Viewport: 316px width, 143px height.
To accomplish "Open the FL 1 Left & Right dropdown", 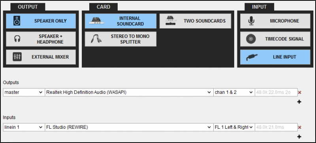I will click(234, 127).
